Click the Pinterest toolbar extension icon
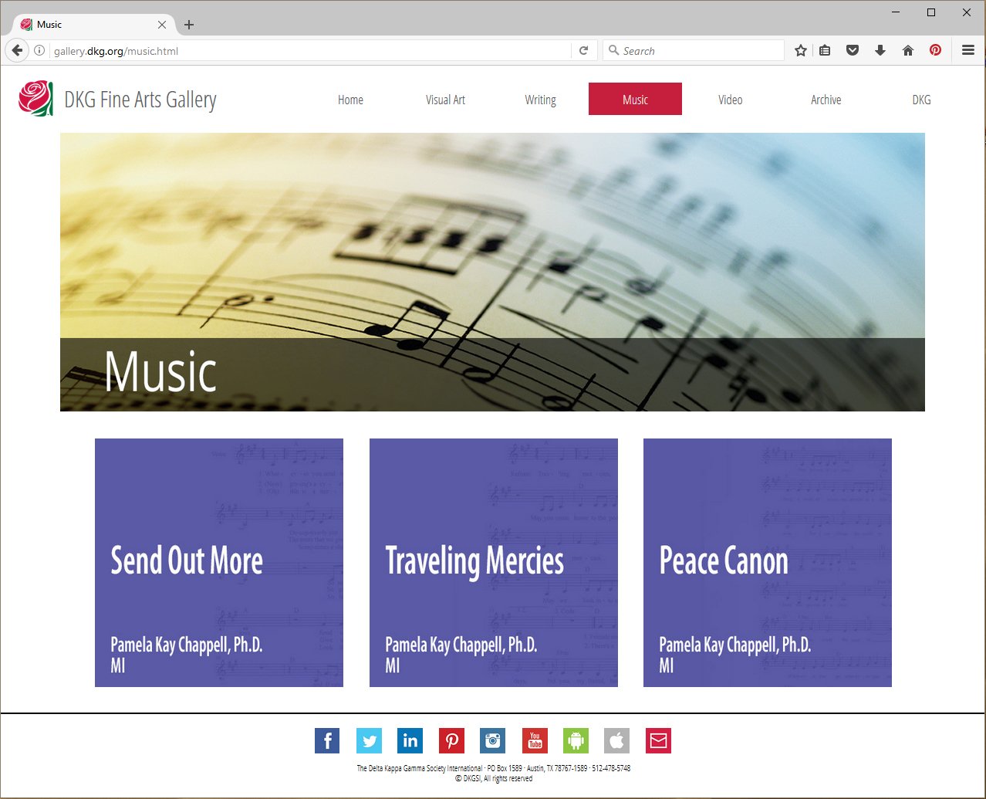Image resolution: width=986 pixels, height=799 pixels. (x=935, y=50)
